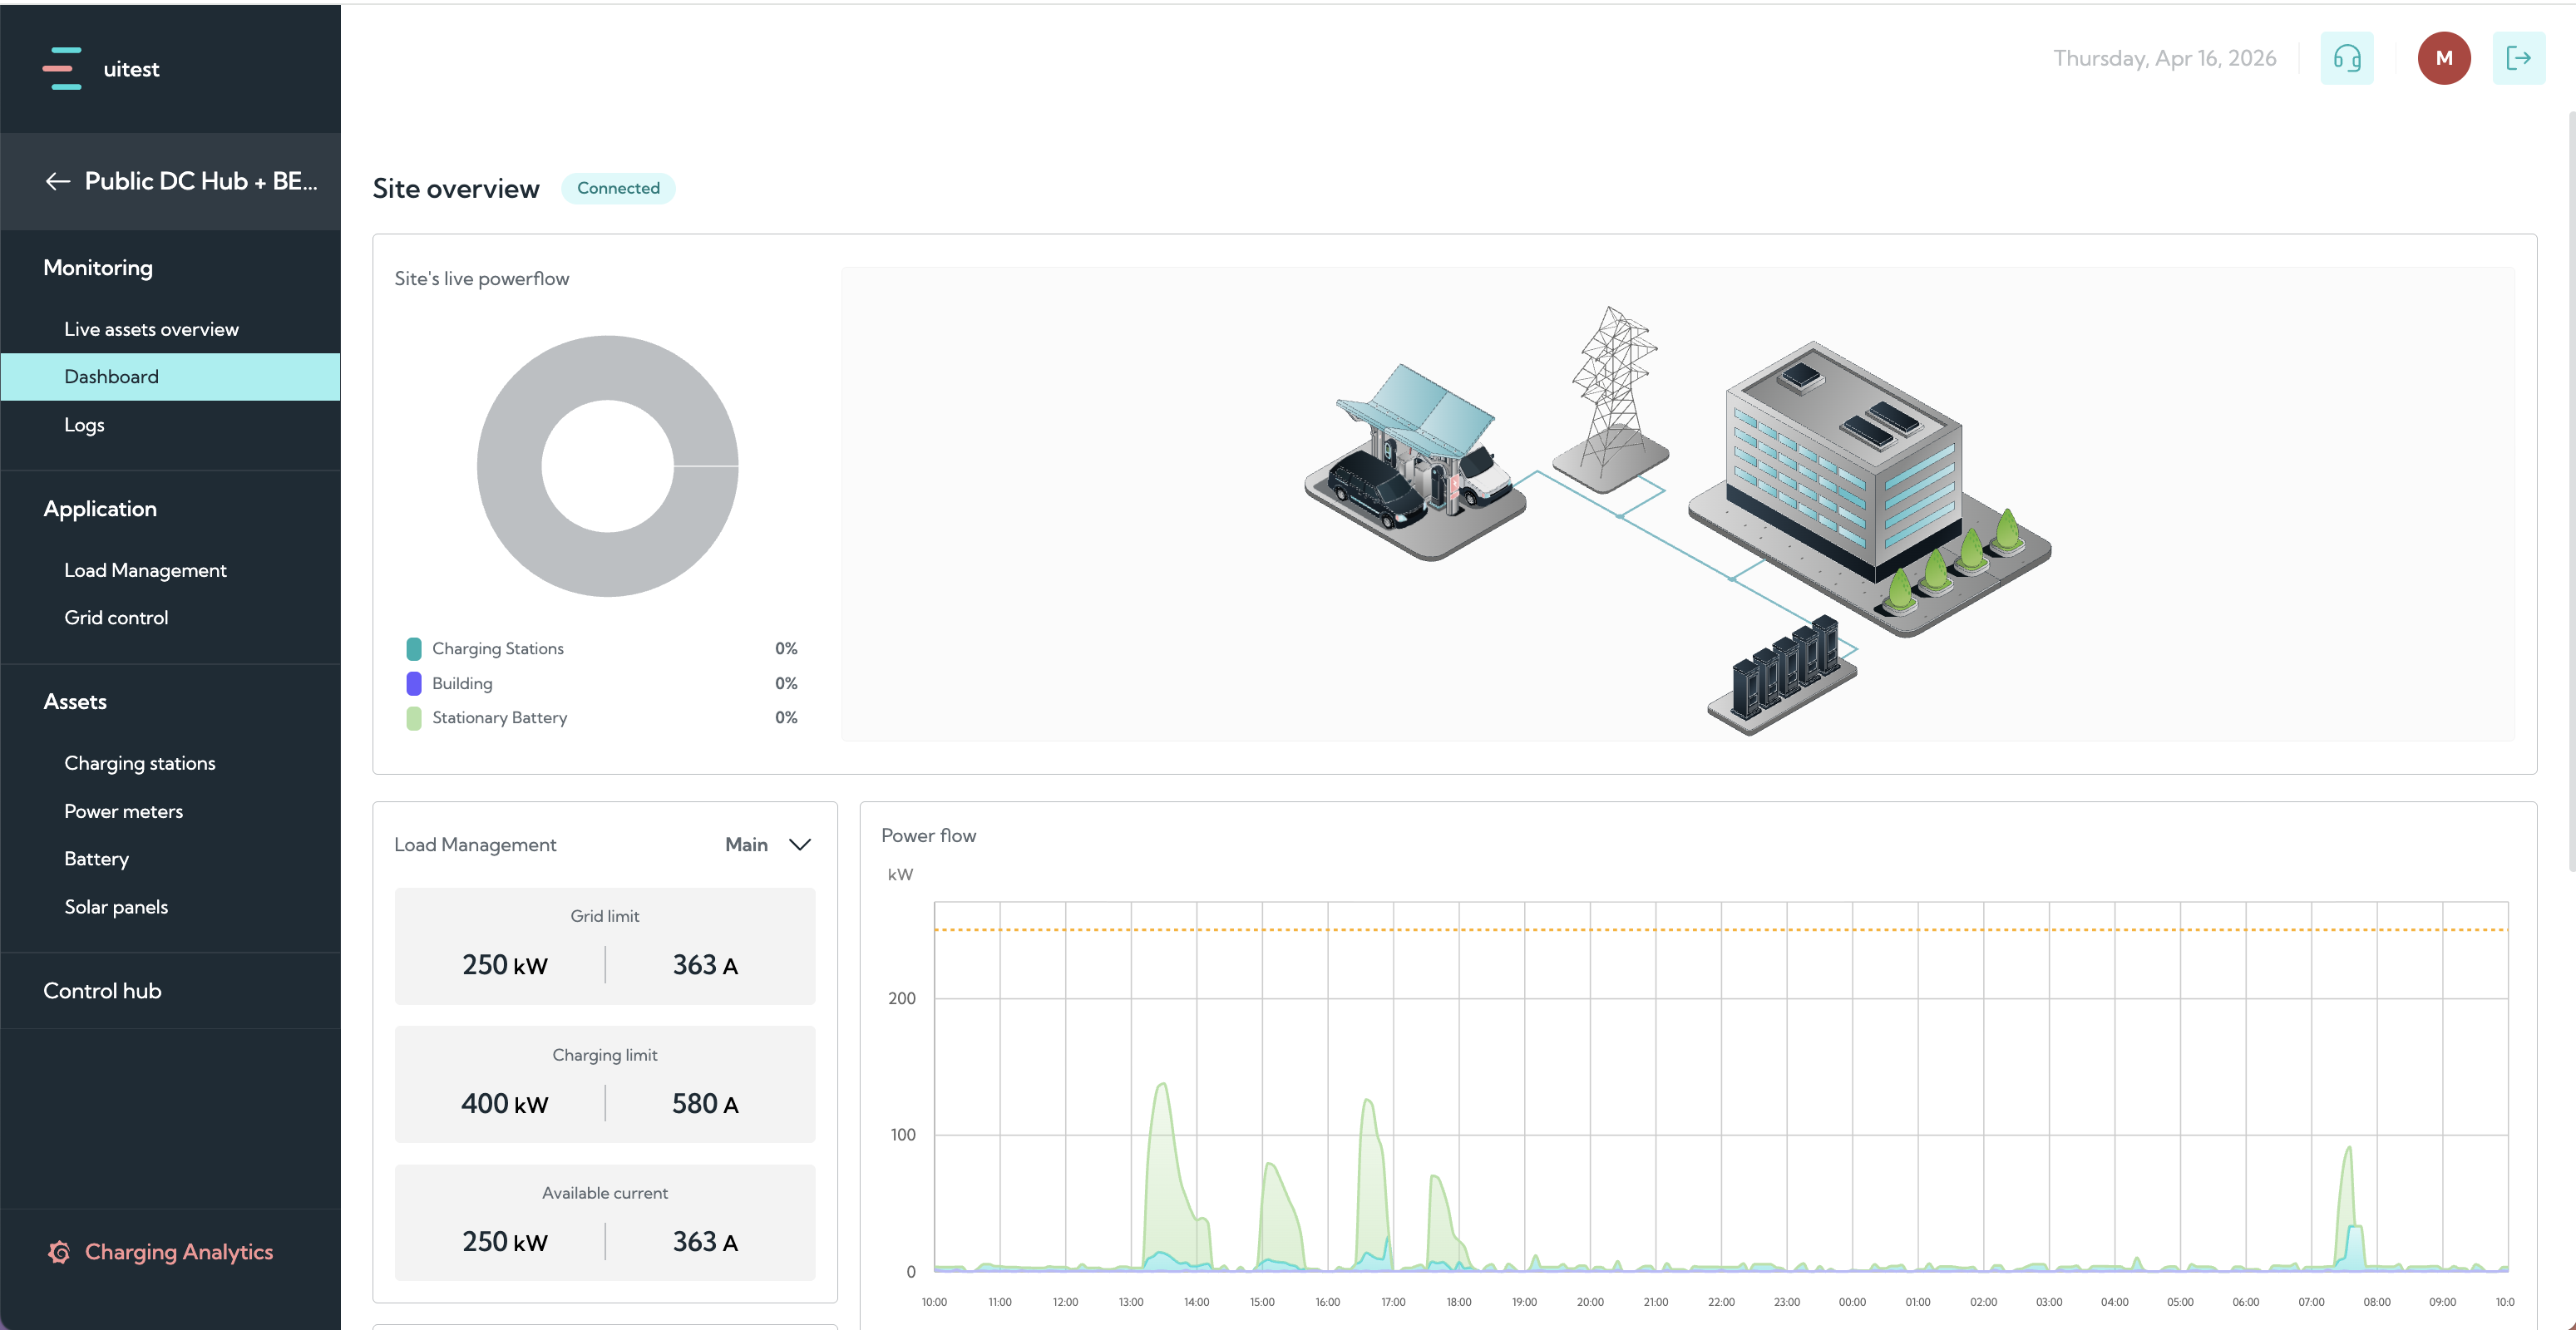
Task: Open the Logs page
Action: [84, 424]
